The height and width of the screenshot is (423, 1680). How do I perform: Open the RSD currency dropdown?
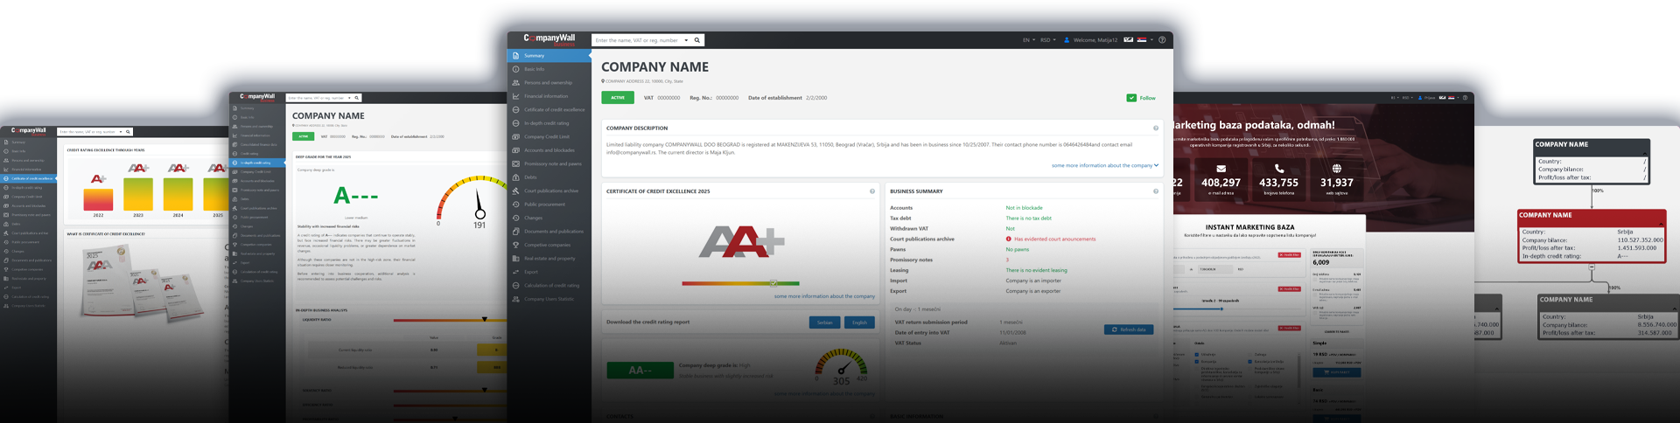[x=1047, y=40]
